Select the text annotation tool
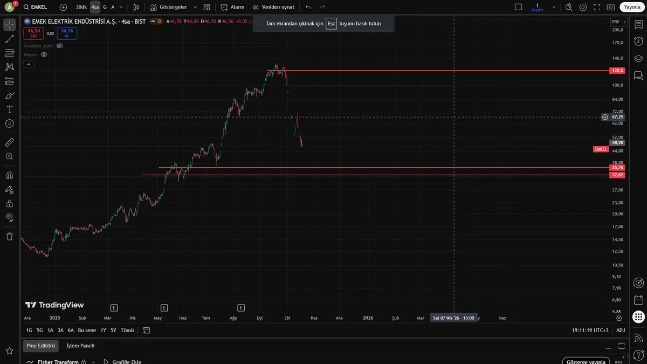 pyautogui.click(x=10, y=109)
